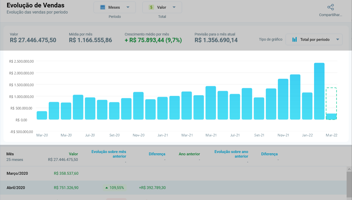Open the Meses period dropdown arrow

tap(128, 7)
